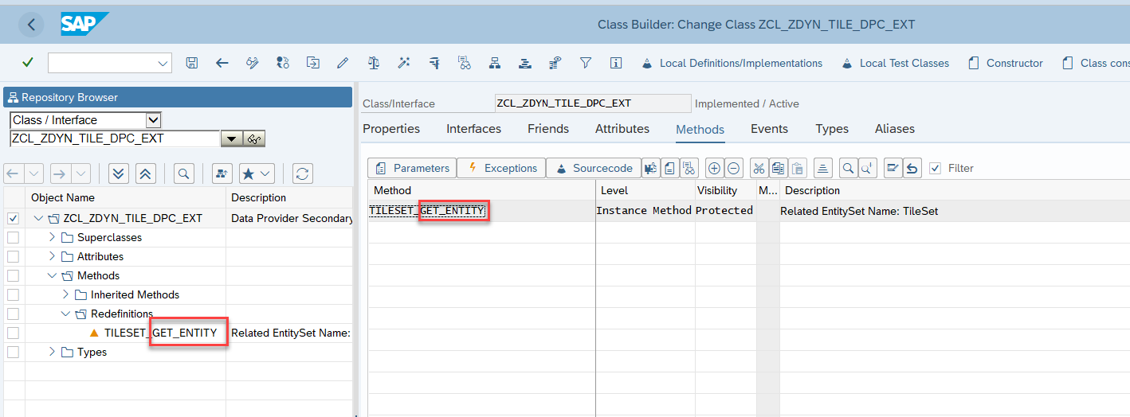Expand the Inherited Methods node
This screenshot has height=417, width=1130.
pyautogui.click(x=66, y=294)
